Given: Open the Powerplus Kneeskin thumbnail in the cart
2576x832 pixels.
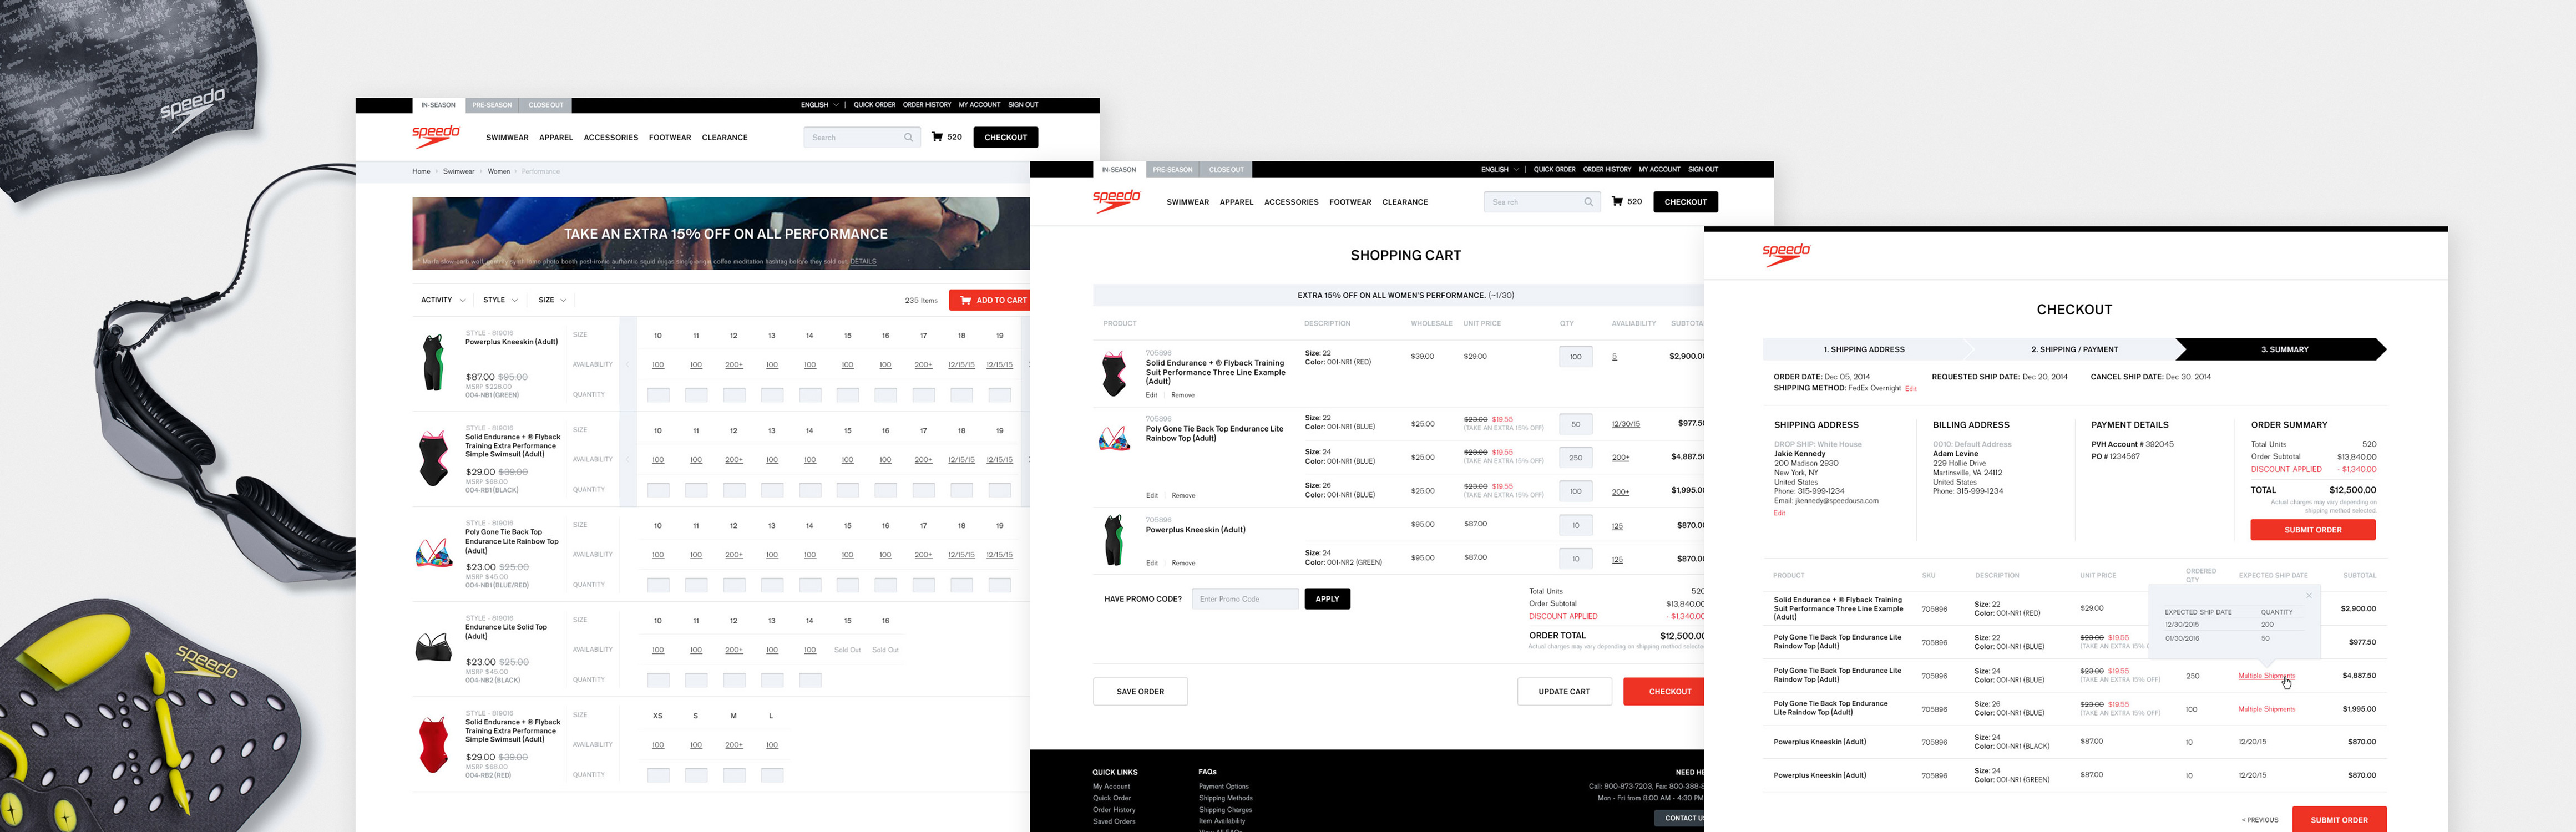Looking at the screenshot, I should [x=1113, y=540].
